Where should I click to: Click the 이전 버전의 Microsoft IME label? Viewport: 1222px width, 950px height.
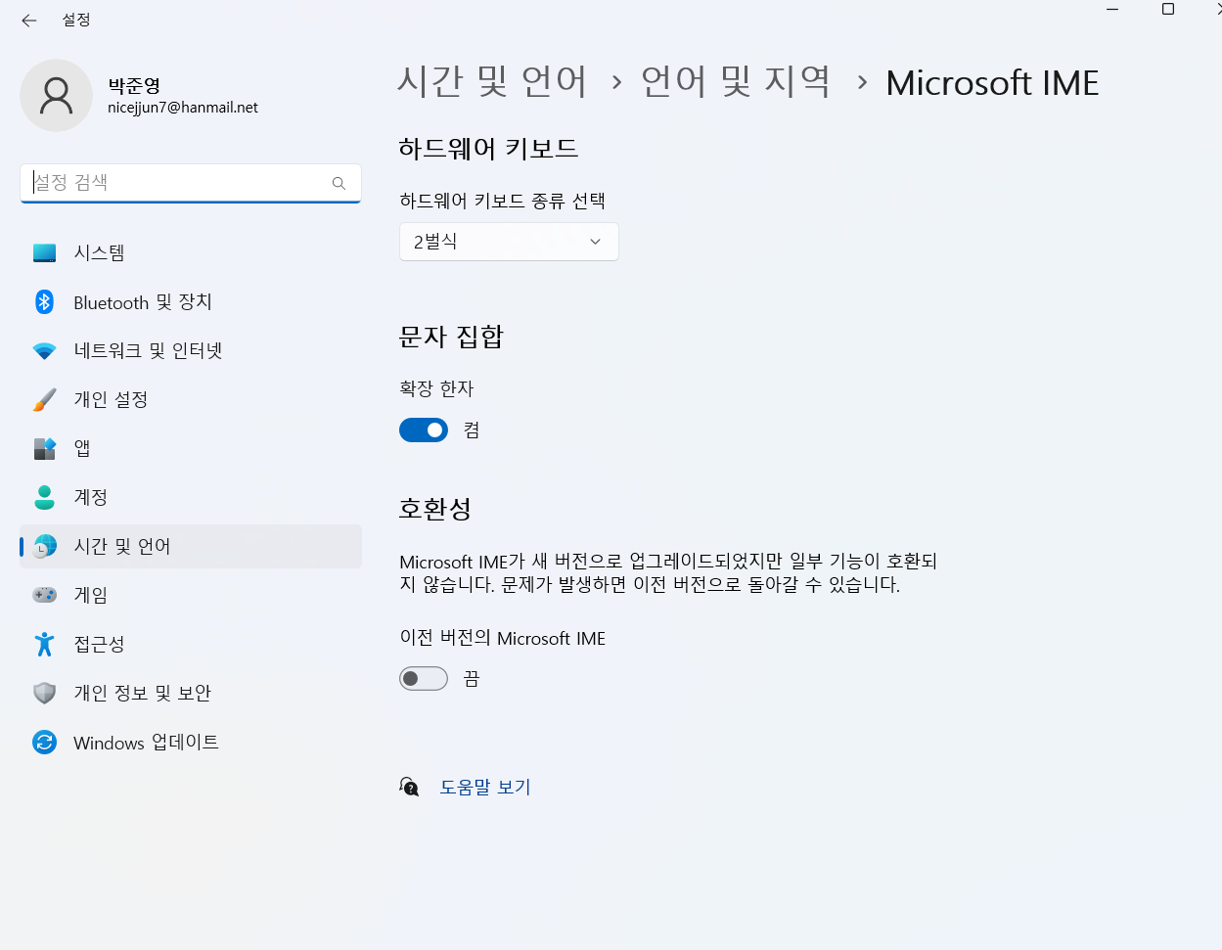[x=503, y=638]
